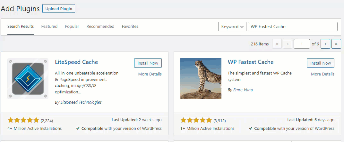Switch to the Favorites tab
Screen dimensions: 344x142
tap(130, 27)
